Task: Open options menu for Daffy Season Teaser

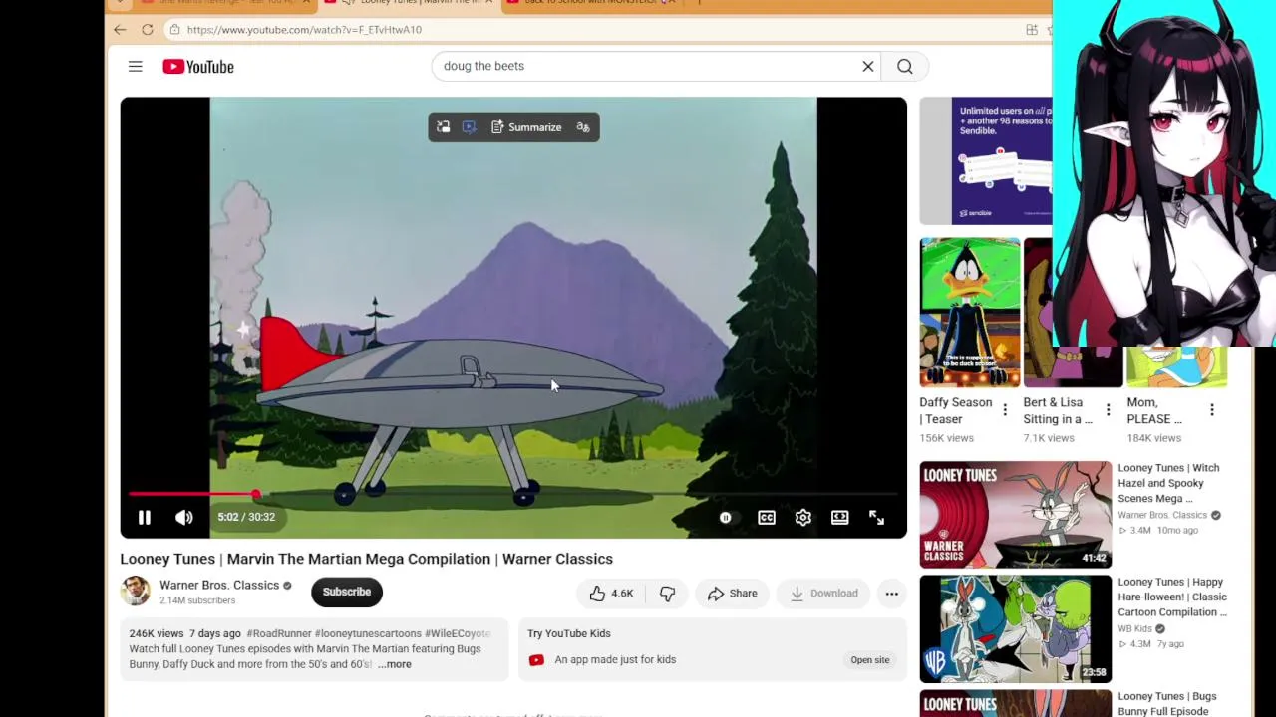Action: [x=1005, y=410]
